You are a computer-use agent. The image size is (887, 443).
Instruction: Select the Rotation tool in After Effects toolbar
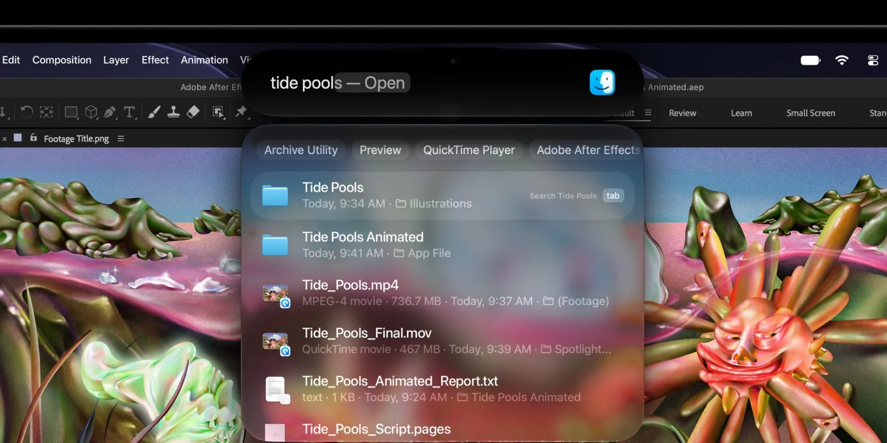(27, 112)
